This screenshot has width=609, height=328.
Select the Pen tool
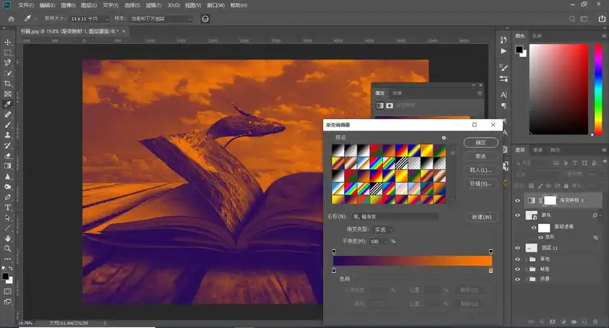pyautogui.click(x=8, y=197)
